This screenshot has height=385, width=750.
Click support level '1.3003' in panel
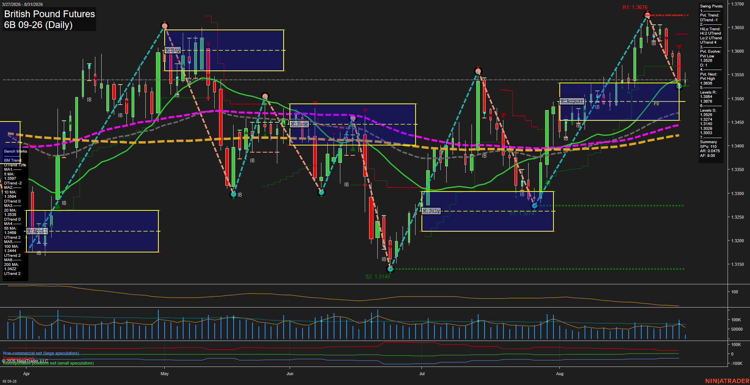706,133
